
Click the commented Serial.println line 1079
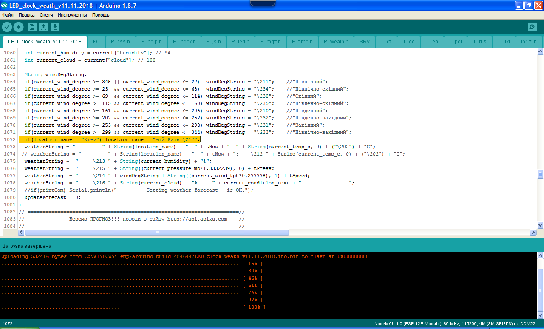pyautogui.click(x=139, y=190)
